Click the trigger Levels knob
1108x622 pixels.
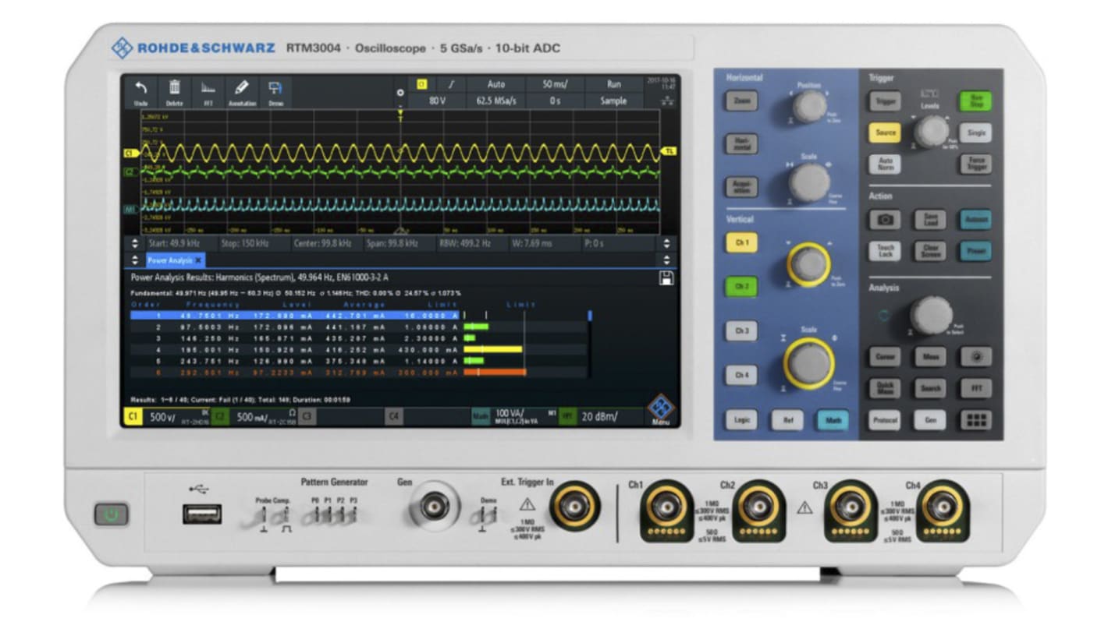[x=930, y=131]
